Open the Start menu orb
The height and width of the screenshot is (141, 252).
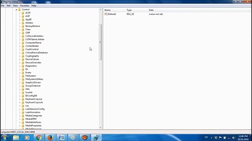pos(4,137)
